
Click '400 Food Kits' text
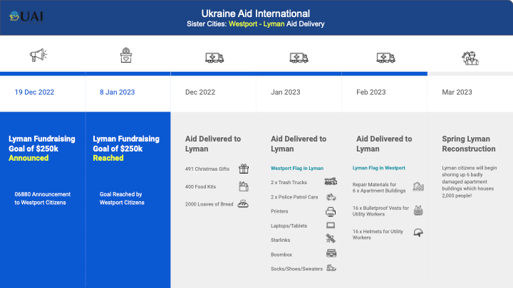tap(200, 186)
